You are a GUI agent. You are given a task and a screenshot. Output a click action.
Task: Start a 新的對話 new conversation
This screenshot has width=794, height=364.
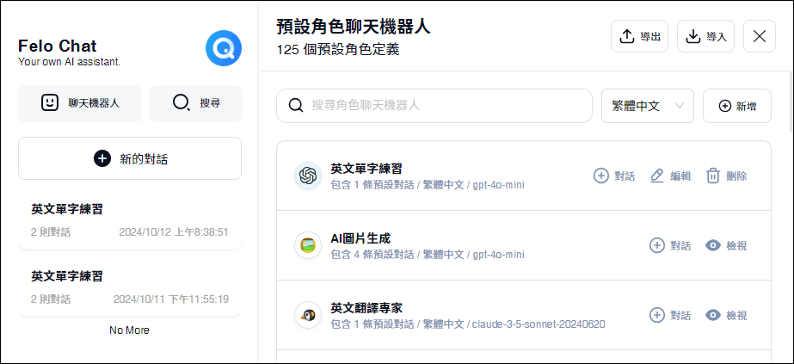tap(130, 158)
